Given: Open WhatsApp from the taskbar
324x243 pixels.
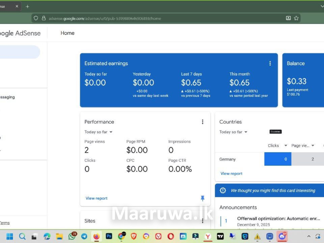Looking at the screenshot, I should coord(72,236).
